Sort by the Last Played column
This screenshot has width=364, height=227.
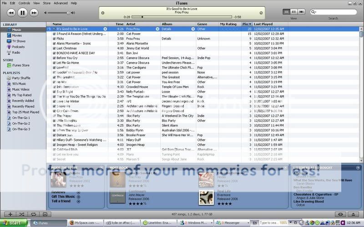point(270,24)
